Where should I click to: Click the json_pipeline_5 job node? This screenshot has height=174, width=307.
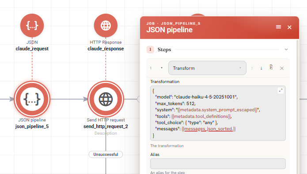[32, 99]
